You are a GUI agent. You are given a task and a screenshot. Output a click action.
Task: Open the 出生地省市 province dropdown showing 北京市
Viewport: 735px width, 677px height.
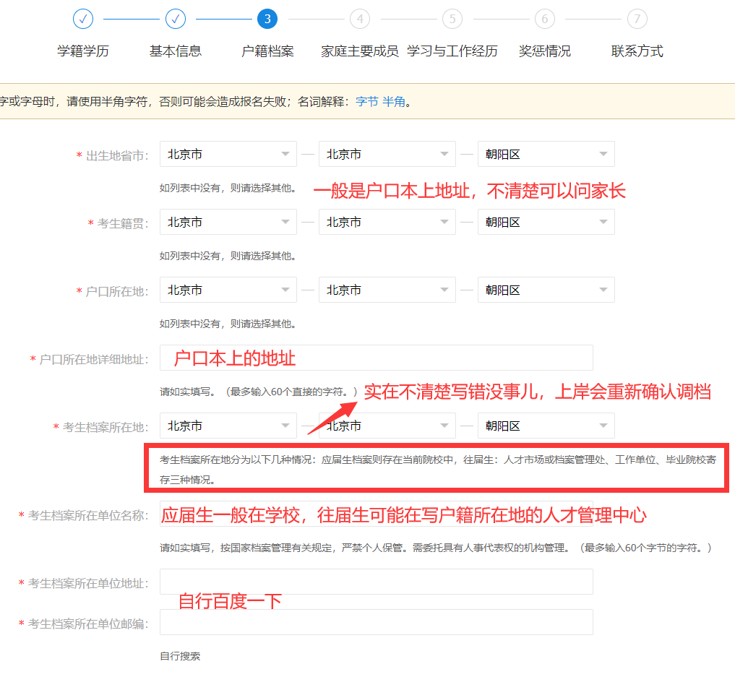point(228,154)
